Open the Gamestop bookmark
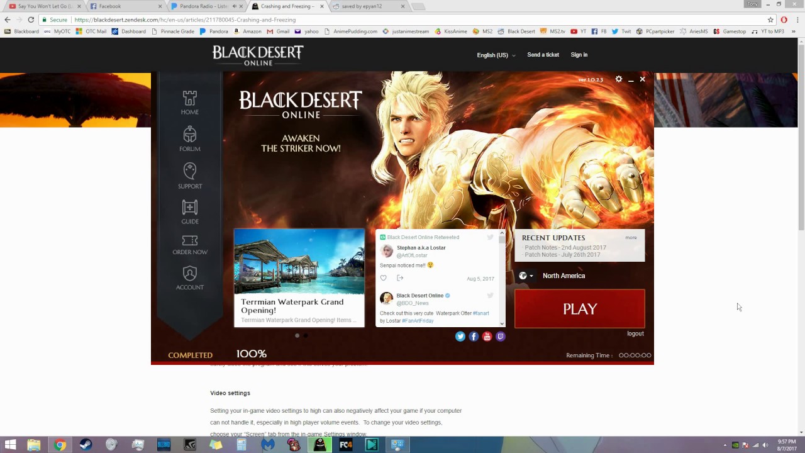 point(730,31)
